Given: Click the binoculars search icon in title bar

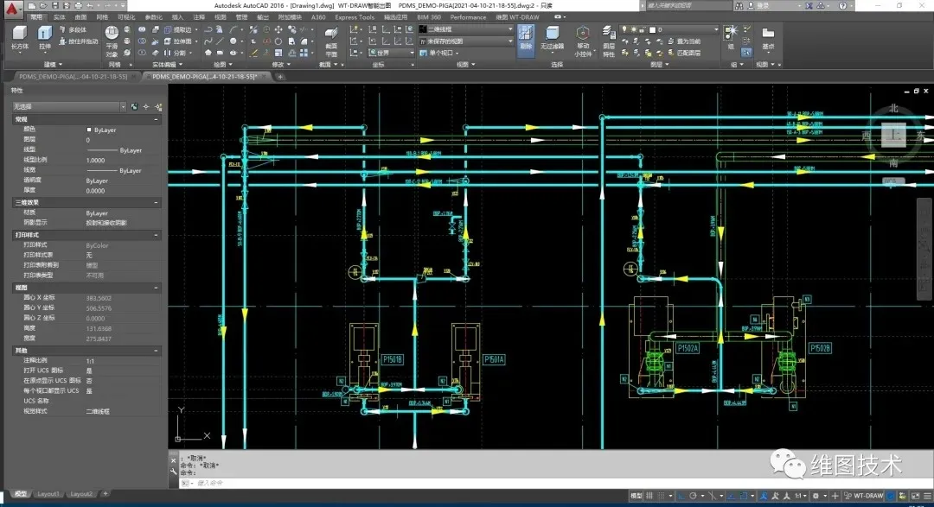Looking at the screenshot, I should (739, 5).
